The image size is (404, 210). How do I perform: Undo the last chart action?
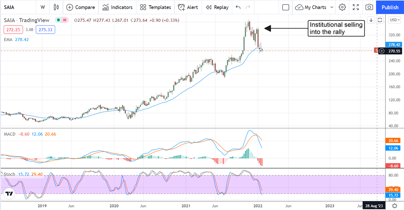click(238, 7)
